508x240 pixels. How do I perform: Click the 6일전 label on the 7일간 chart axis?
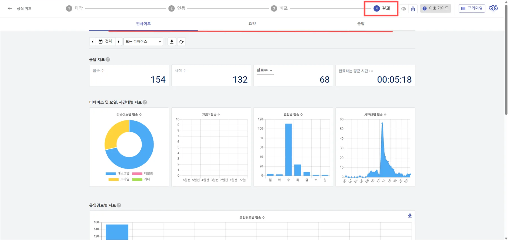(x=187, y=180)
